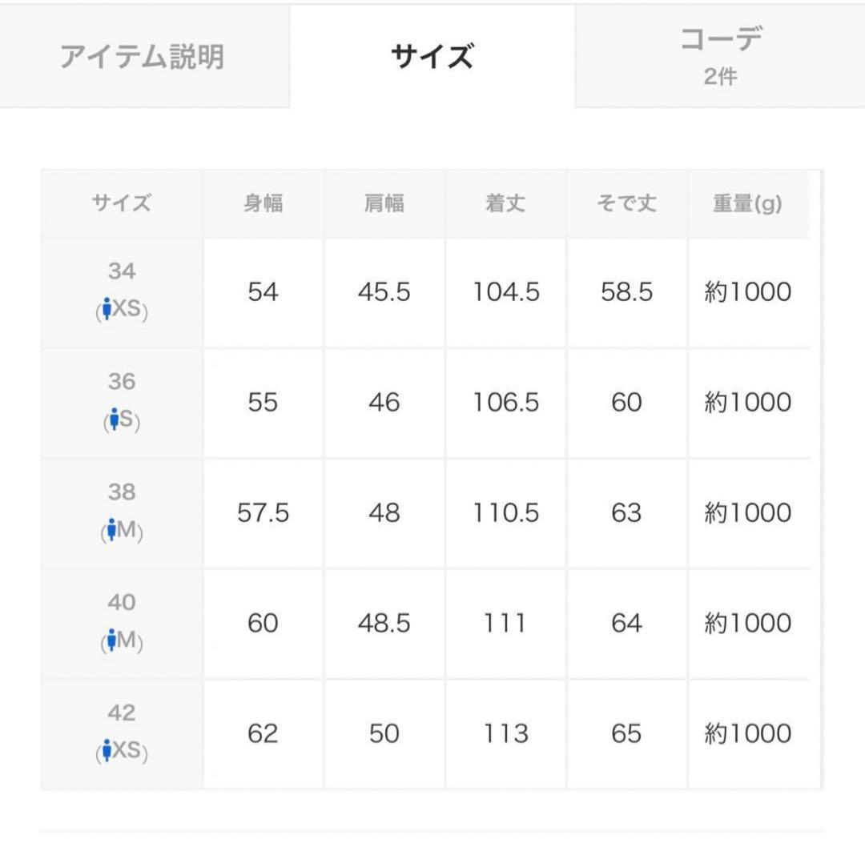Click the 着丈 column header
Viewport: 865px width, 843px height.
click(505, 203)
